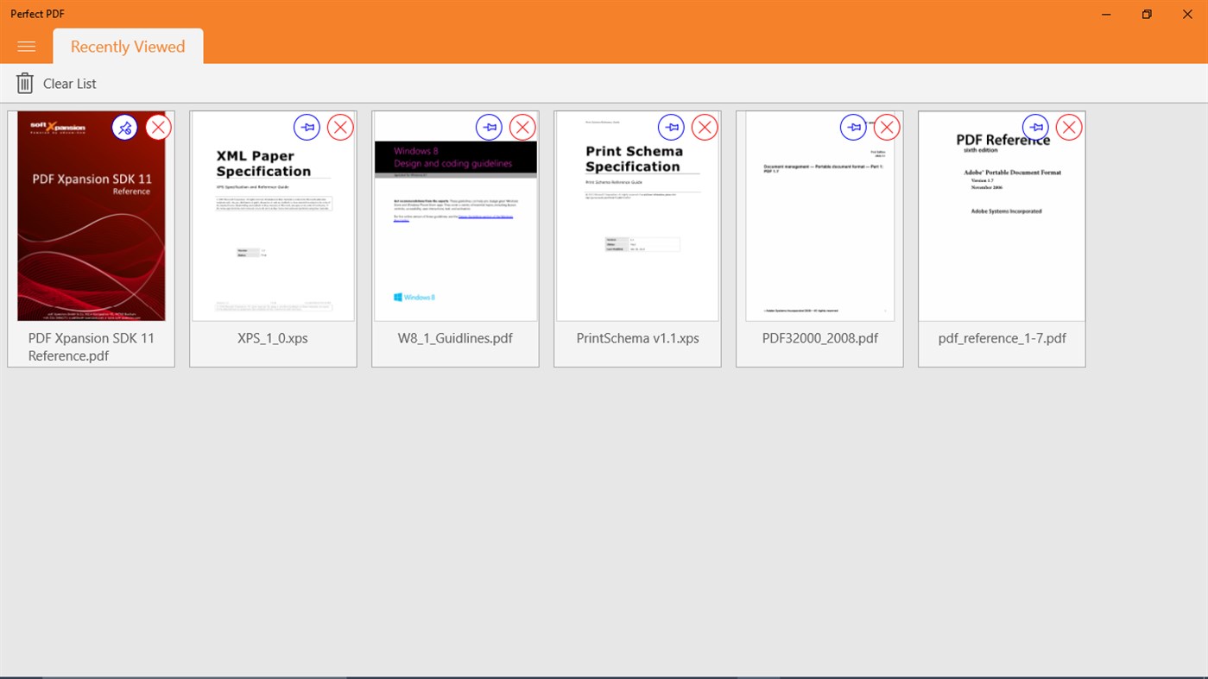Pin XPS_1_0.xps using its pin icon

tap(307, 127)
